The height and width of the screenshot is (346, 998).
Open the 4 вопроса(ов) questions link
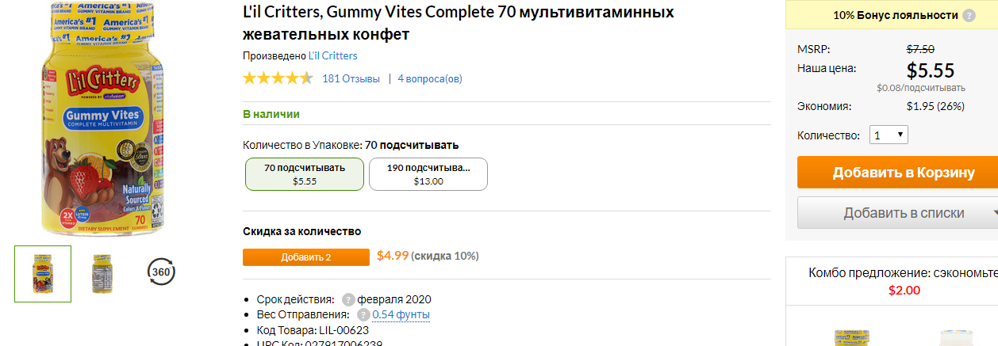point(430,78)
